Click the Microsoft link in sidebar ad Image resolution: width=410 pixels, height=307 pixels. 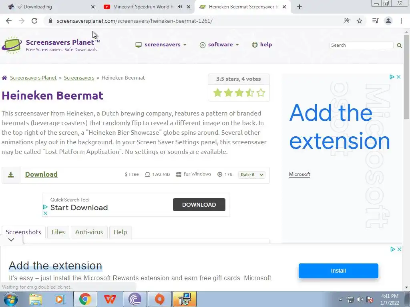(x=299, y=174)
